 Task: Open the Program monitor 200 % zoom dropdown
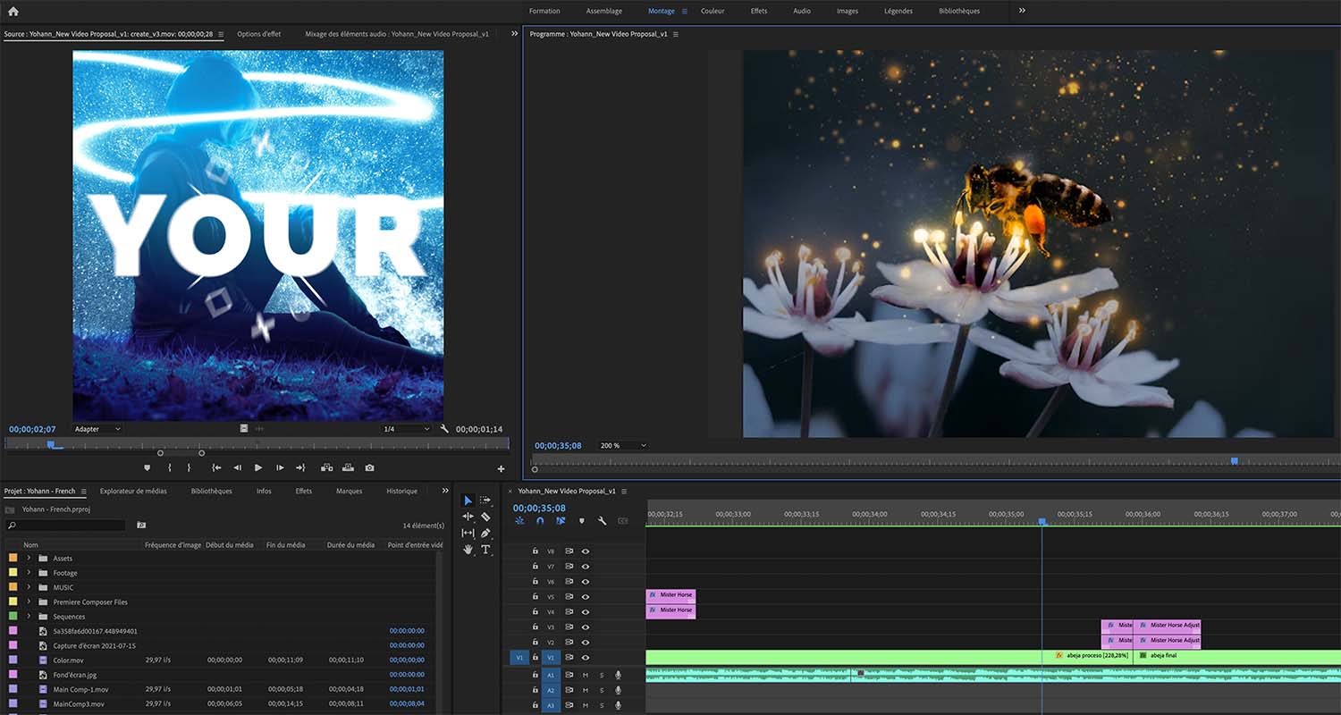coord(623,445)
